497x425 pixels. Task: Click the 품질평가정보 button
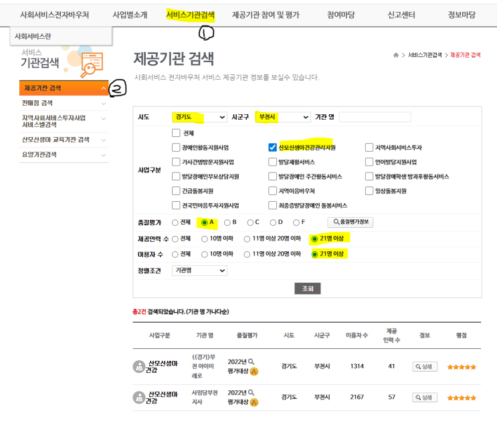[351, 222]
